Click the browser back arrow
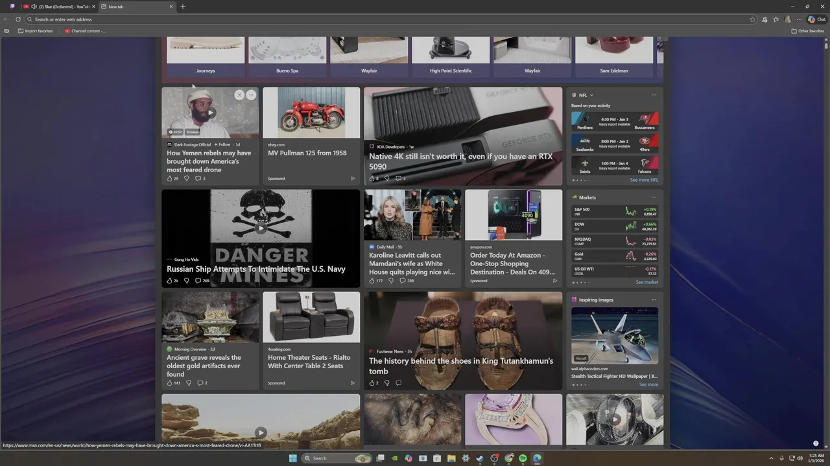Screen dimensions: 830x466 [x=6, y=19]
